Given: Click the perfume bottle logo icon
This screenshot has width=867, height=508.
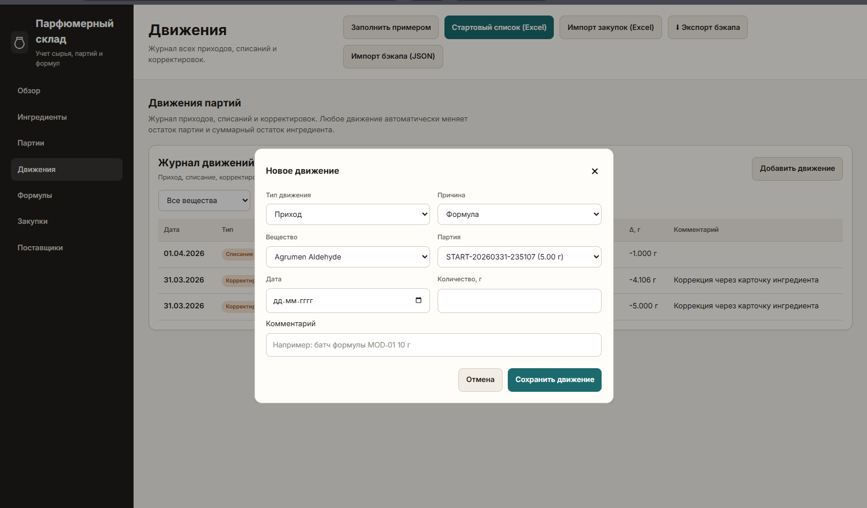Looking at the screenshot, I should tap(20, 43).
